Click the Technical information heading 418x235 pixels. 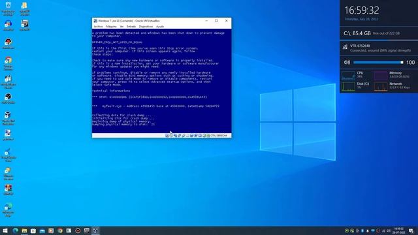tap(111, 91)
